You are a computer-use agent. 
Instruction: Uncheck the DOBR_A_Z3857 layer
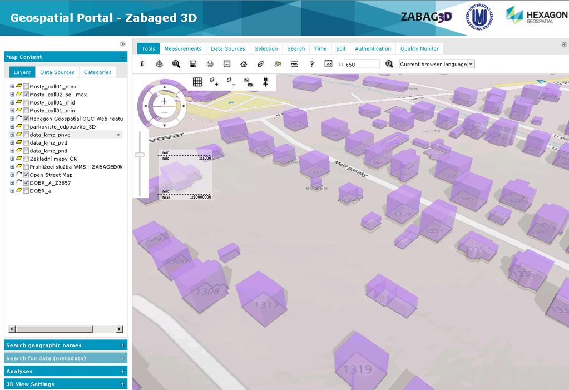pyautogui.click(x=26, y=182)
